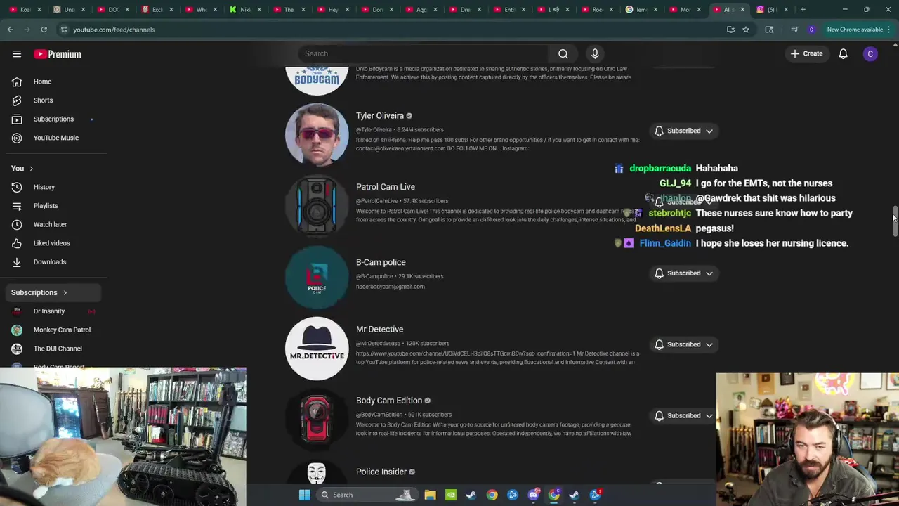This screenshot has width=899, height=506.
Task: Open the YouTube guide hamburger menu
Action: 17,54
